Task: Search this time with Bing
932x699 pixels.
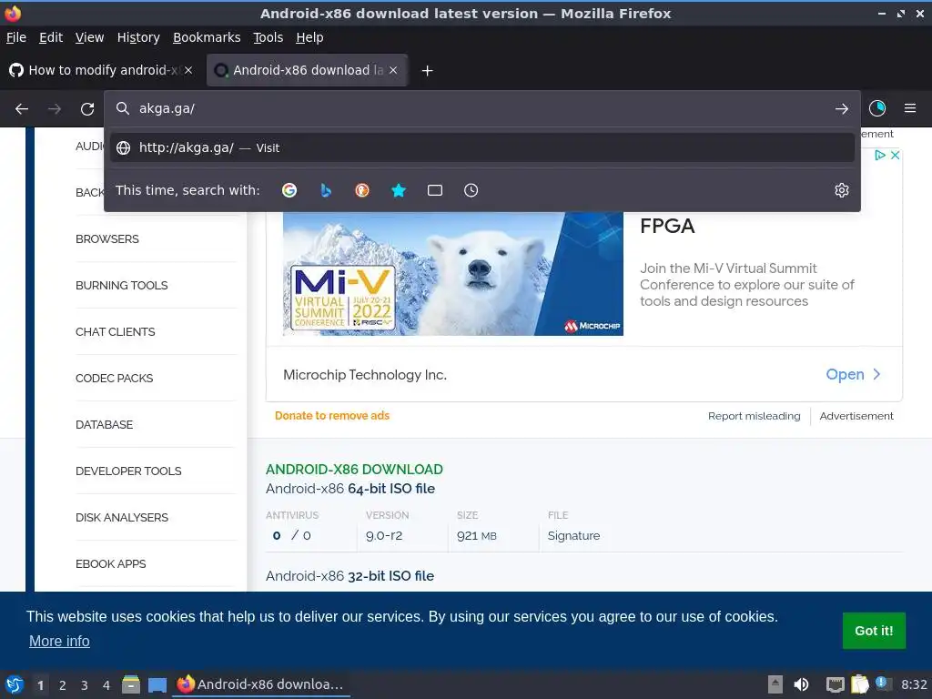Action: 326,190
